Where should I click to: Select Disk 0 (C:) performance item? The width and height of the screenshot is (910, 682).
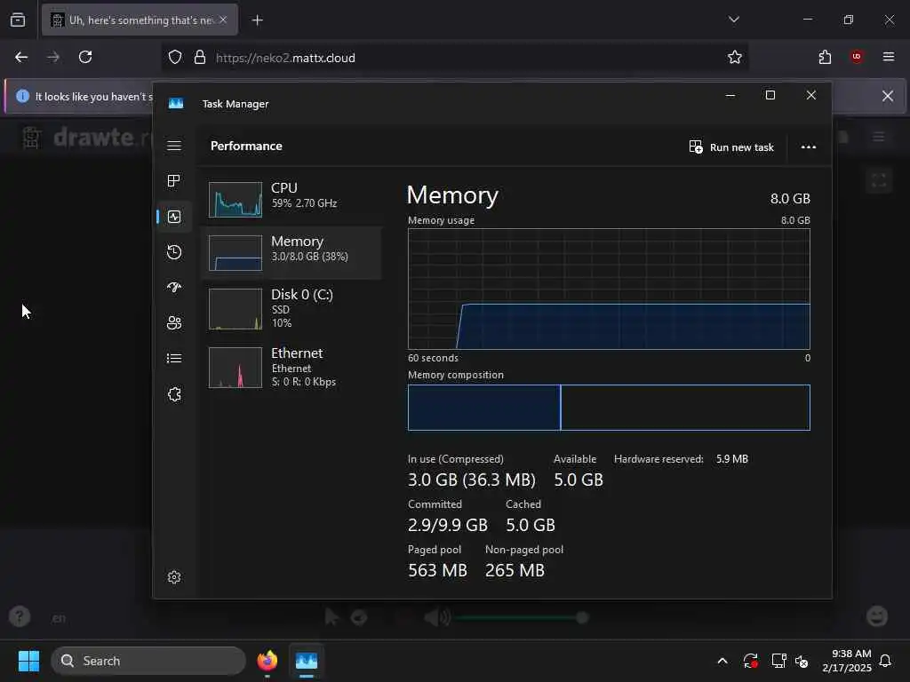click(291, 308)
